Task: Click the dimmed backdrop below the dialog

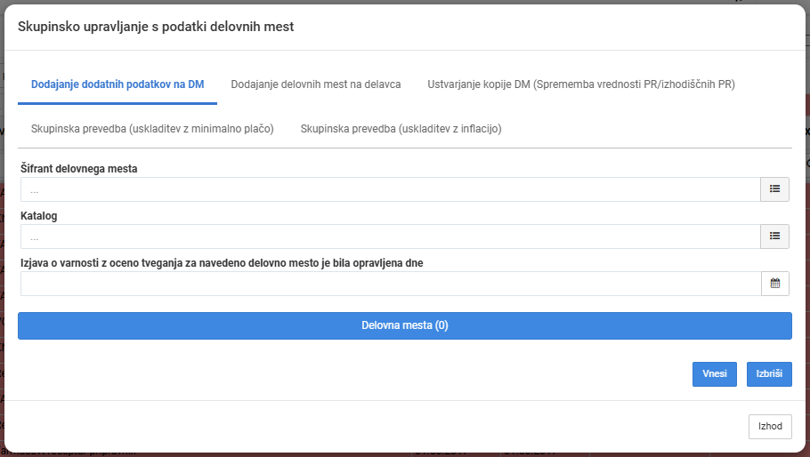Action: coord(405,455)
